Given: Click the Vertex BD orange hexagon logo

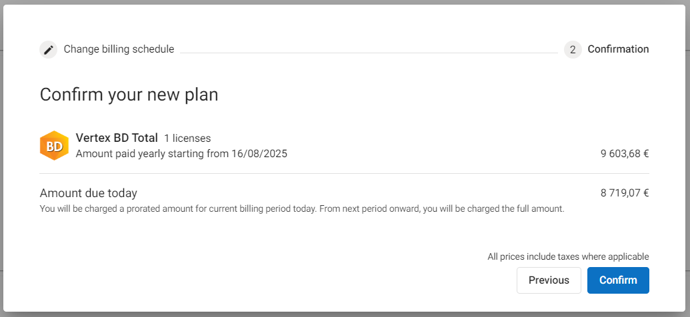Looking at the screenshot, I should click(54, 146).
